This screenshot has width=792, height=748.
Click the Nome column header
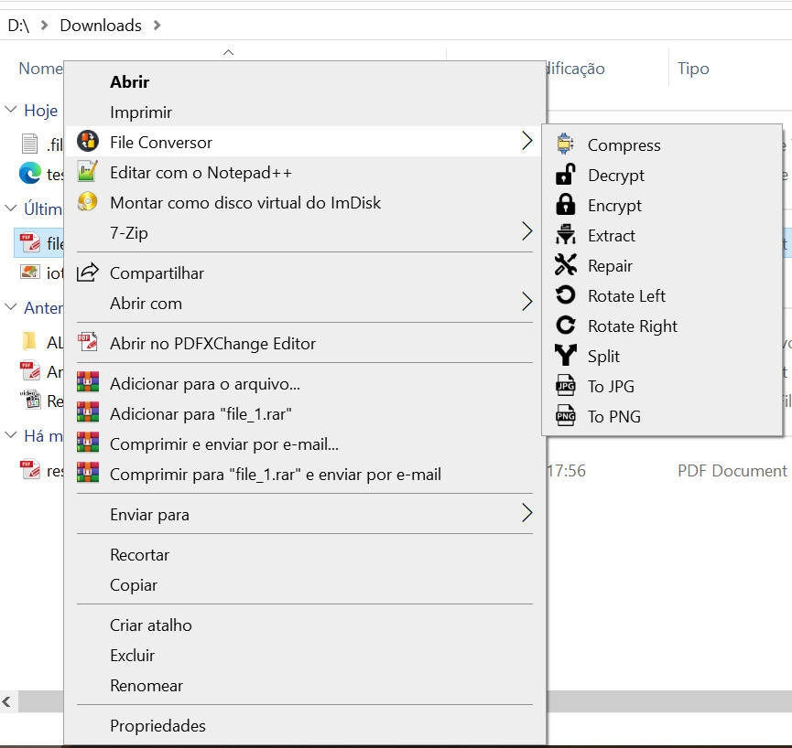coord(40,68)
